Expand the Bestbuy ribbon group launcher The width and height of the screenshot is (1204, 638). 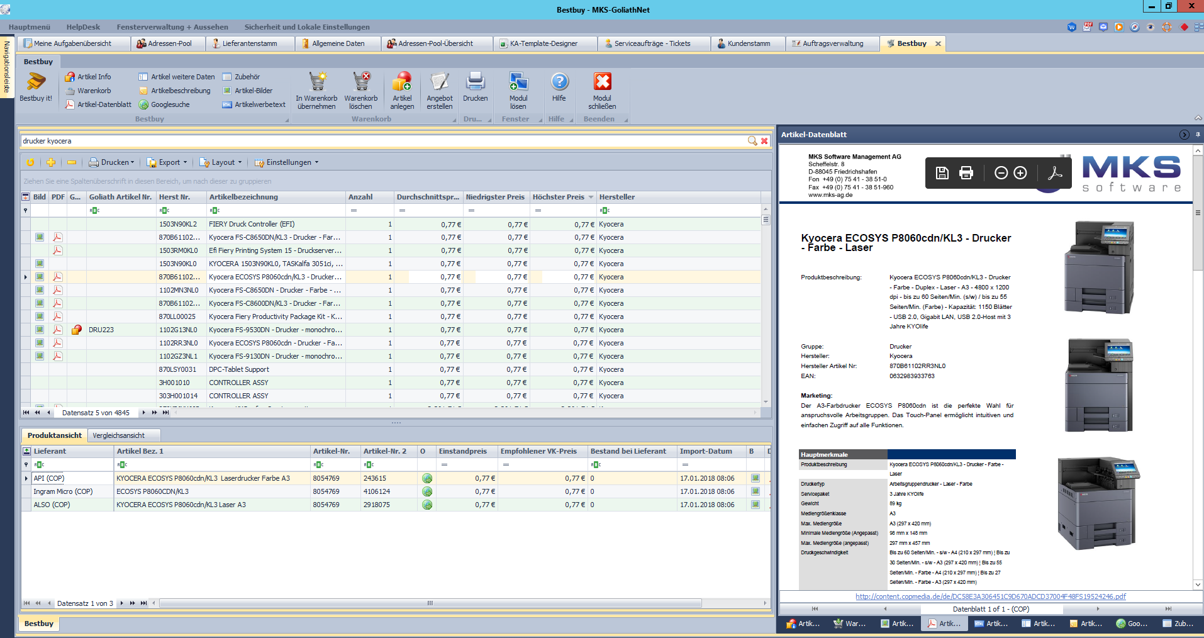tap(287, 120)
